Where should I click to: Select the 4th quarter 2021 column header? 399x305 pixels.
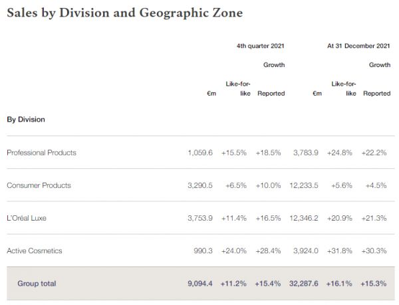point(261,46)
